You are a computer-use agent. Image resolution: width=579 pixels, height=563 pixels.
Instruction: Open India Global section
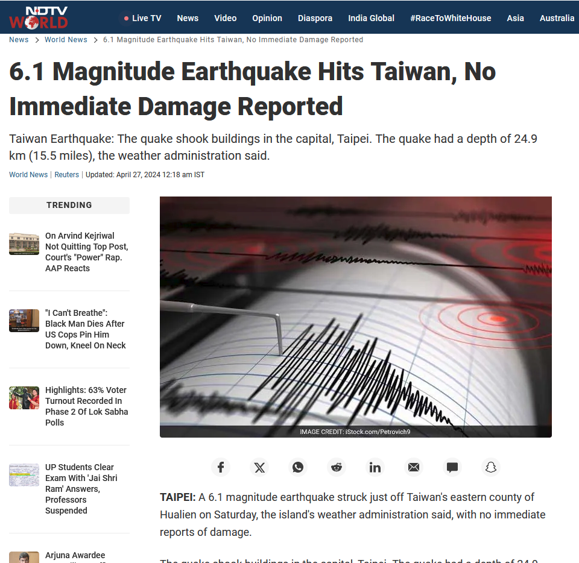pyautogui.click(x=371, y=18)
